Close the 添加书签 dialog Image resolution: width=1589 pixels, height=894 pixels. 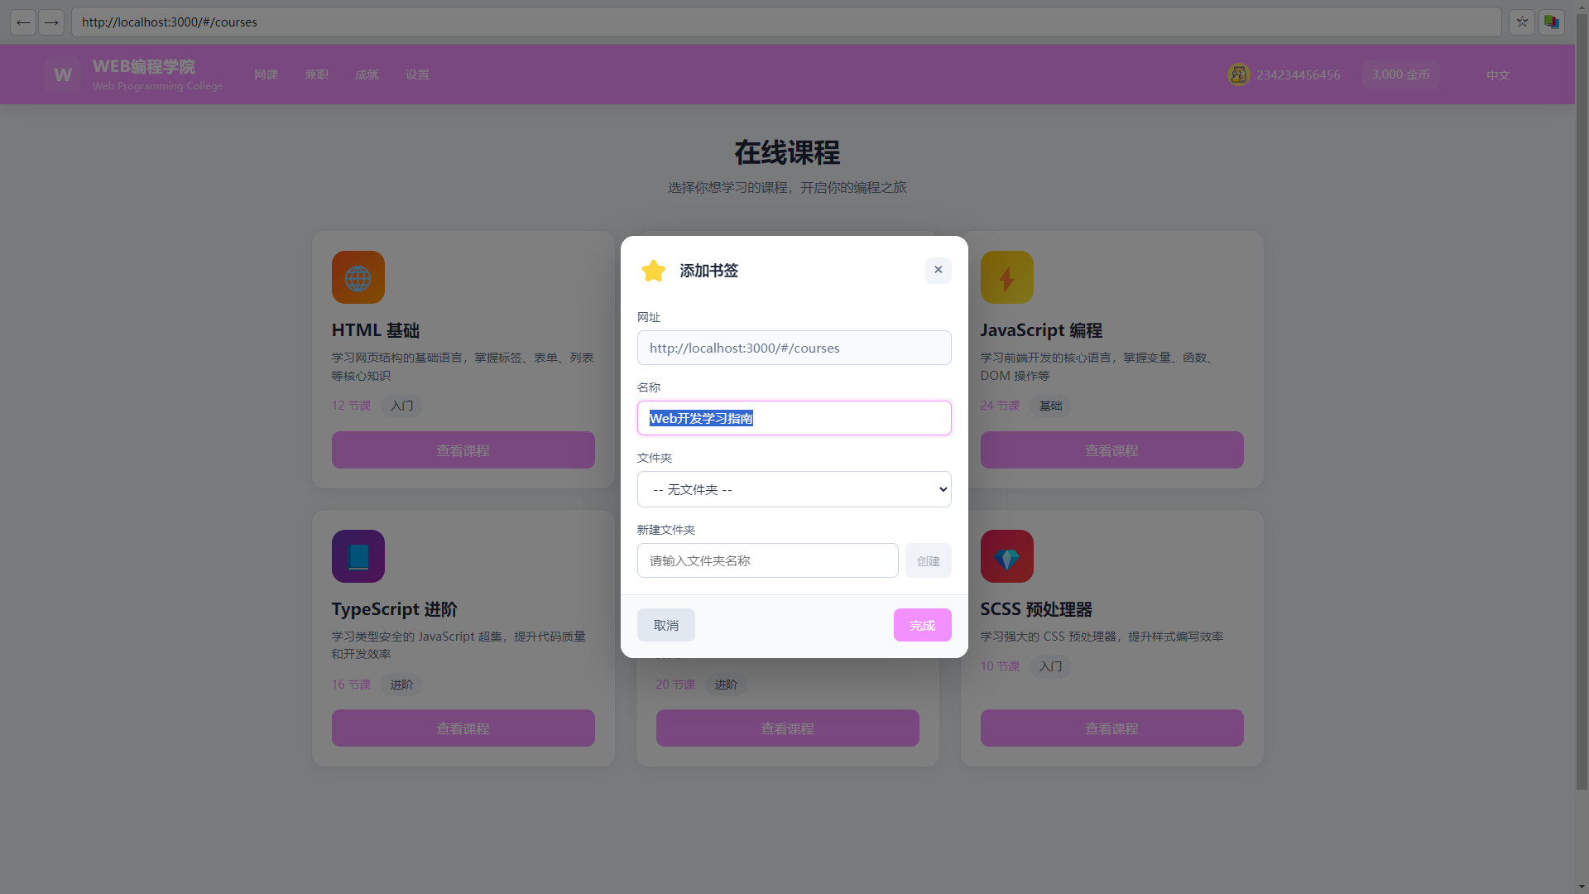(938, 270)
